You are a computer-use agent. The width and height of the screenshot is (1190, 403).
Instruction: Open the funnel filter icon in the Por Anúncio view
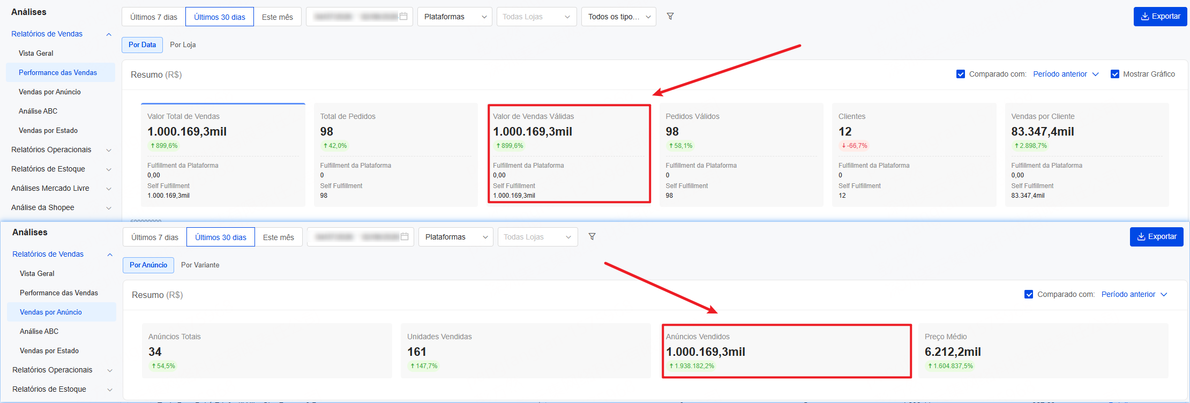(x=592, y=237)
